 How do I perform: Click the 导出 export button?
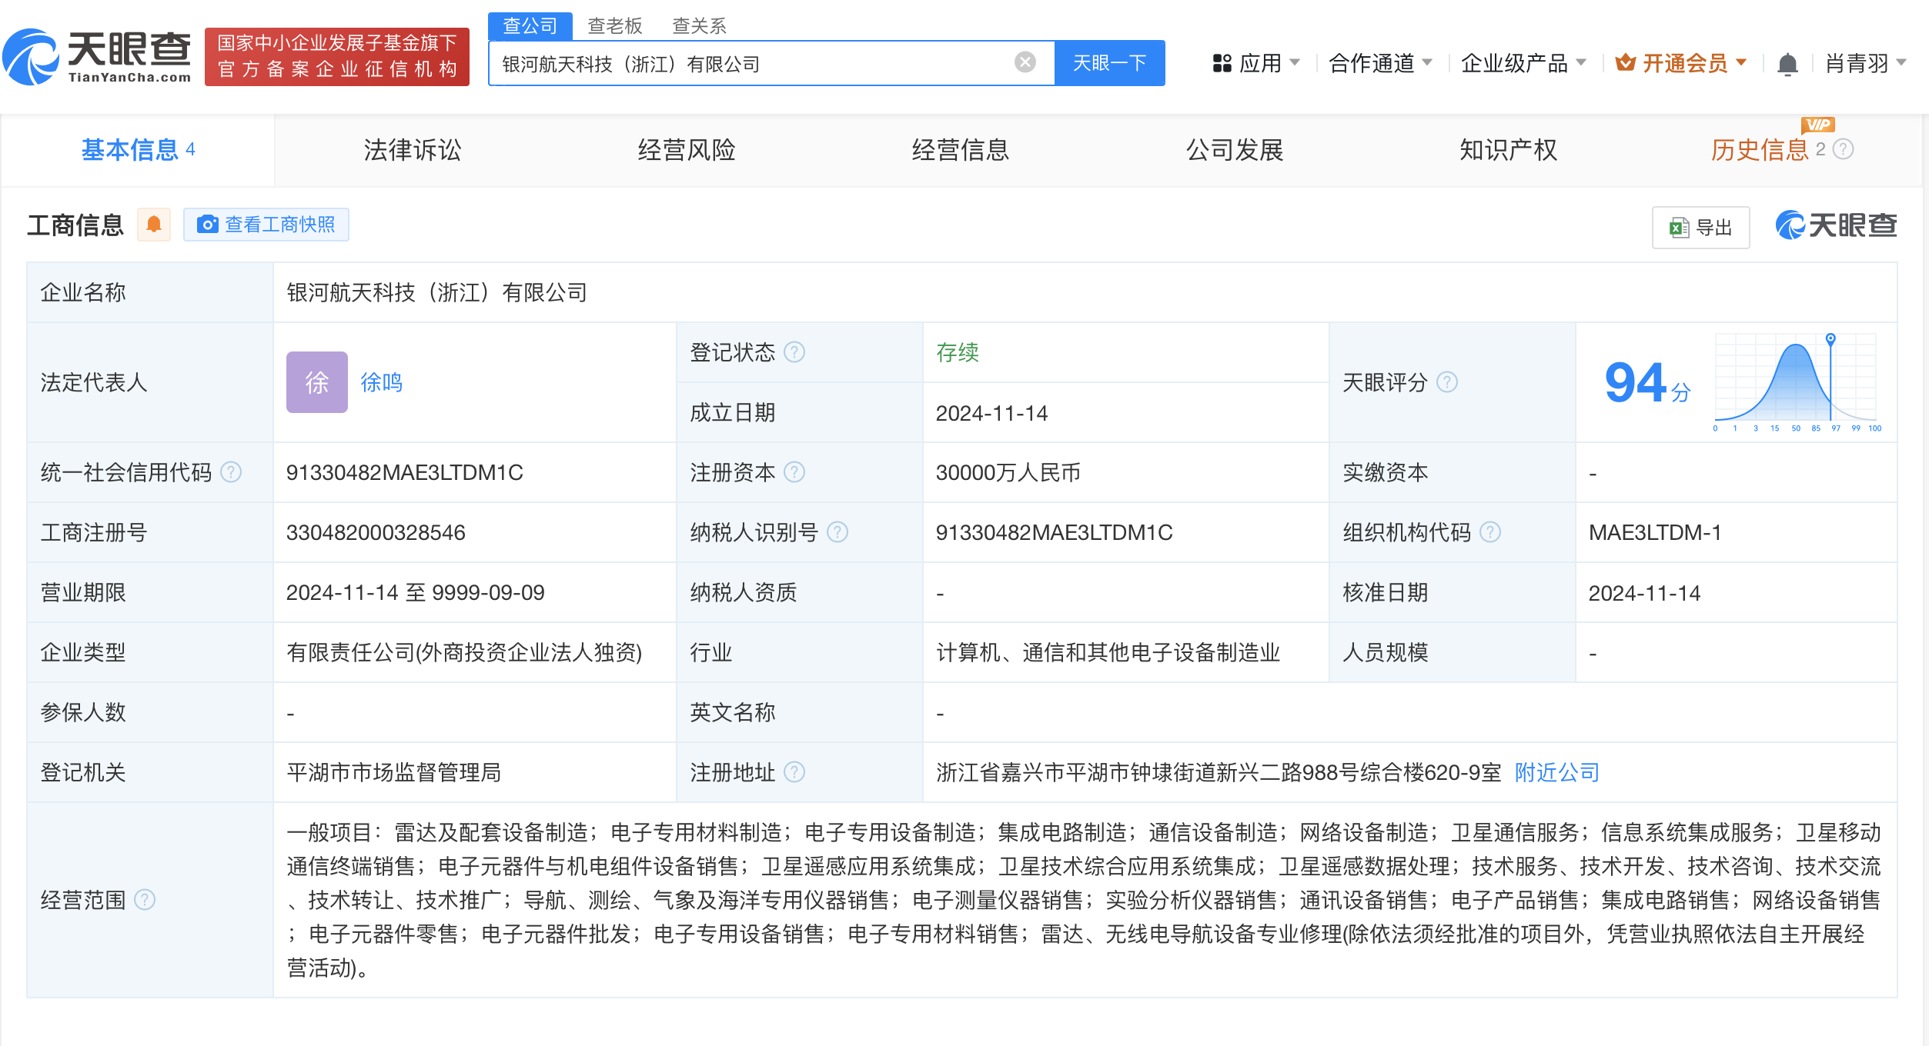point(1700,228)
